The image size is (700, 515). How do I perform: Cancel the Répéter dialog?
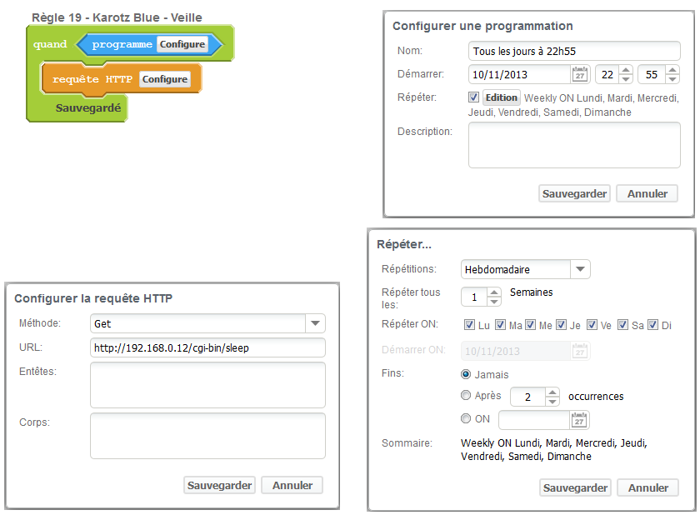click(647, 487)
